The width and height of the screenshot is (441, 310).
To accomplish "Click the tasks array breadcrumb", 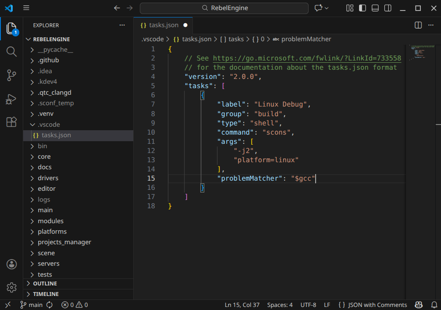I will tap(232, 39).
